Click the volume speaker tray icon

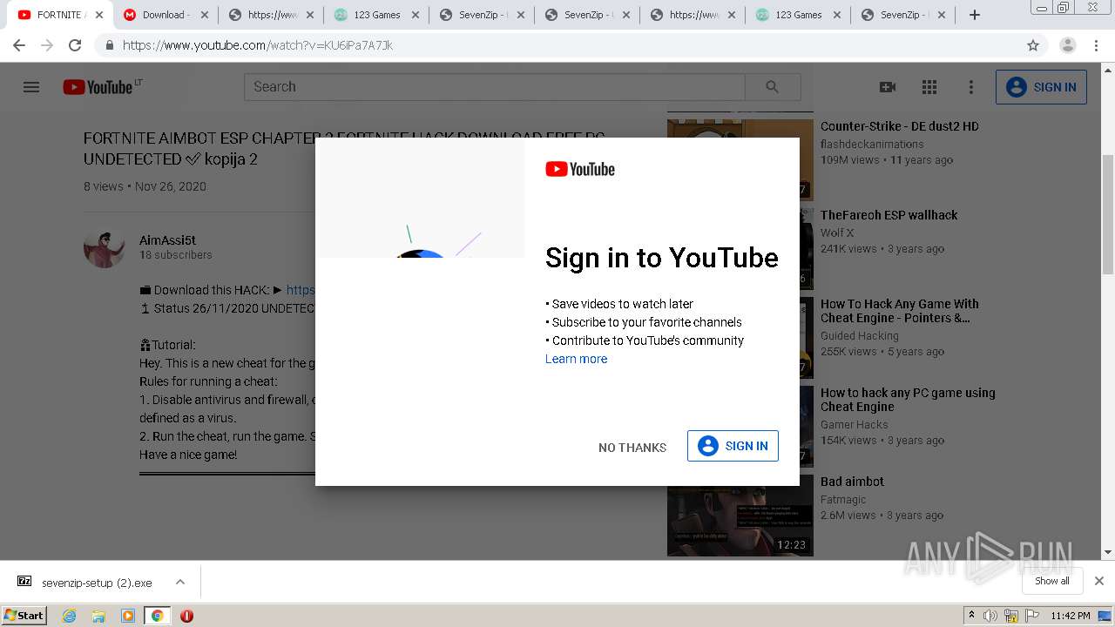[990, 616]
